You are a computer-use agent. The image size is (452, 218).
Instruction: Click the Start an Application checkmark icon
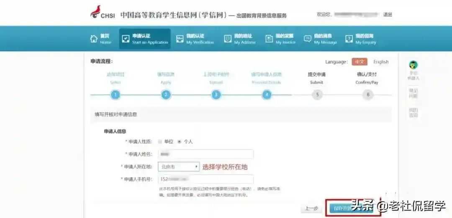tap(126, 39)
